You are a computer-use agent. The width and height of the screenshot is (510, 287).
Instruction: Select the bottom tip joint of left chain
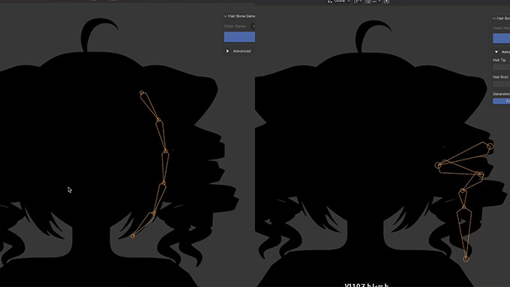(x=133, y=236)
